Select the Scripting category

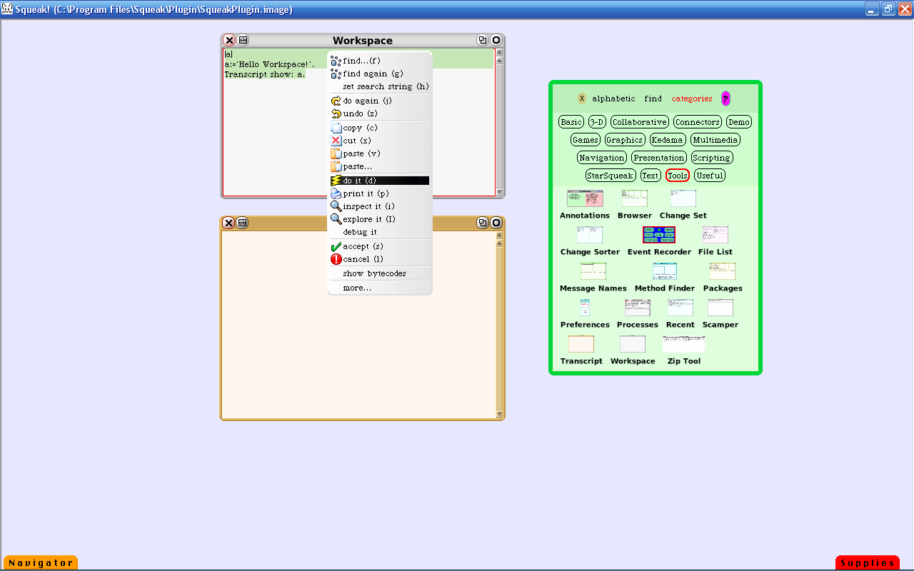[x=712, y=158]
